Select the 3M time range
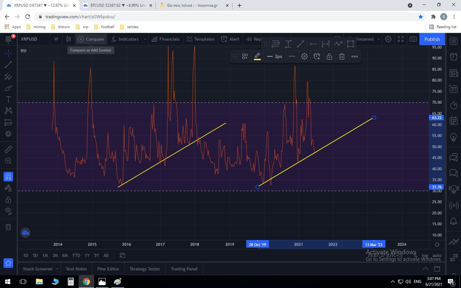 coord(55,255)
